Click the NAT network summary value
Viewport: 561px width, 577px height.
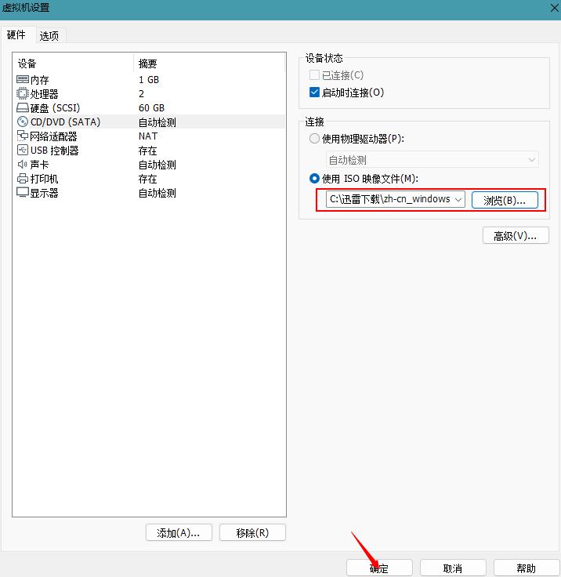[x=148, y=136]
